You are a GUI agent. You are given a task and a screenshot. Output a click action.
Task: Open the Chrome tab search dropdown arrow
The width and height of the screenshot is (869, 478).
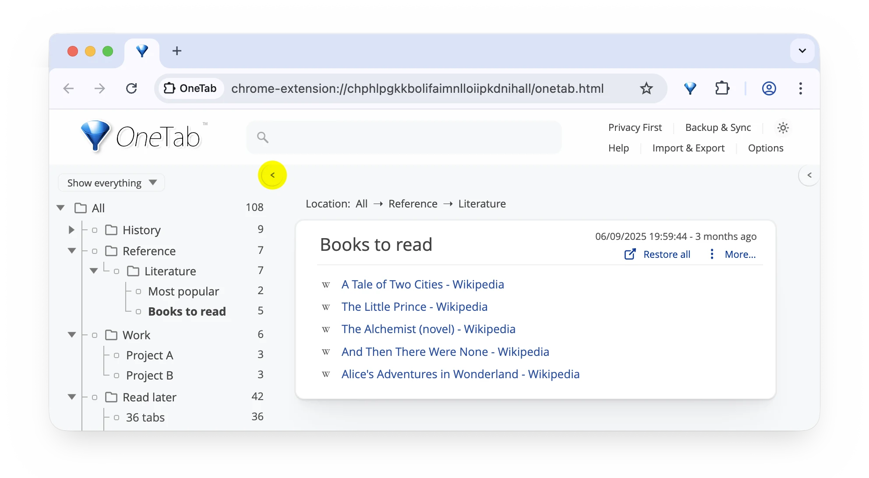click(802, 51)
